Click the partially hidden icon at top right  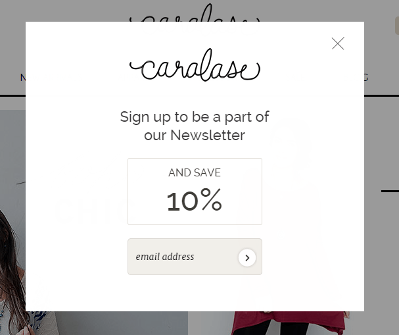coord(396,26)
